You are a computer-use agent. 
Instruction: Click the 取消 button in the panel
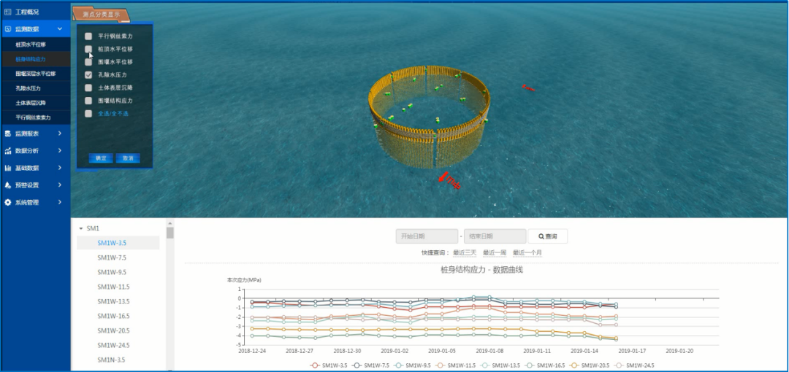coord(128,158)
